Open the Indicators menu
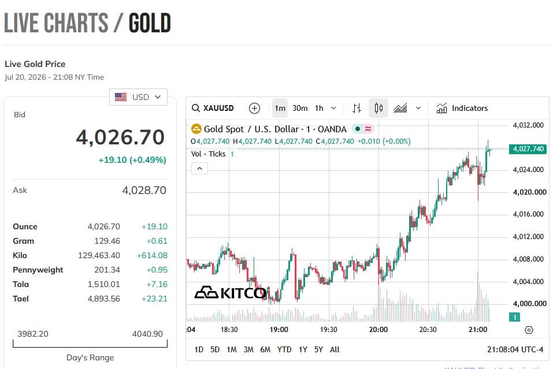553x369 pixels. 462,108
